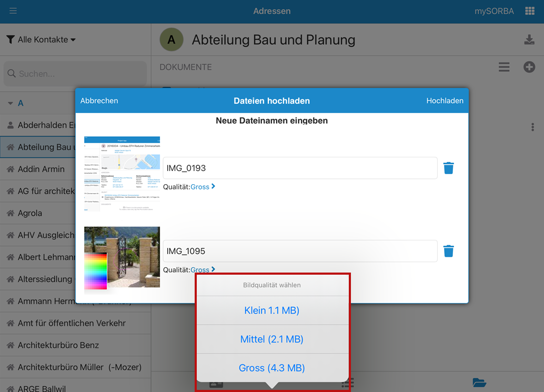The width and height of the screenshot is (544, 392).
Task: Switch documents to list view icon
Action: [504, 67]
